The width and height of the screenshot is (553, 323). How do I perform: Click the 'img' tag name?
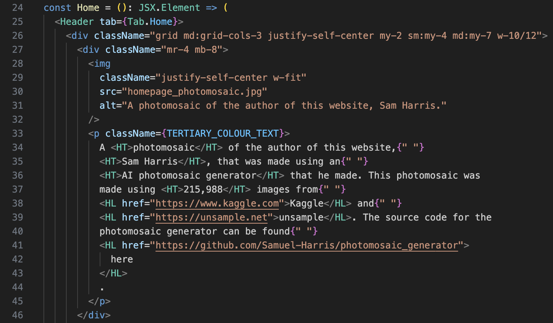coord(102,63)
